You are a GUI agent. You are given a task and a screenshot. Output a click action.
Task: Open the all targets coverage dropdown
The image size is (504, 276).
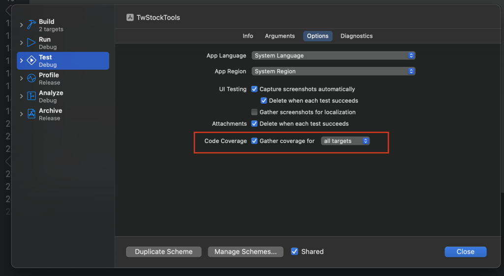click(345, 141)
